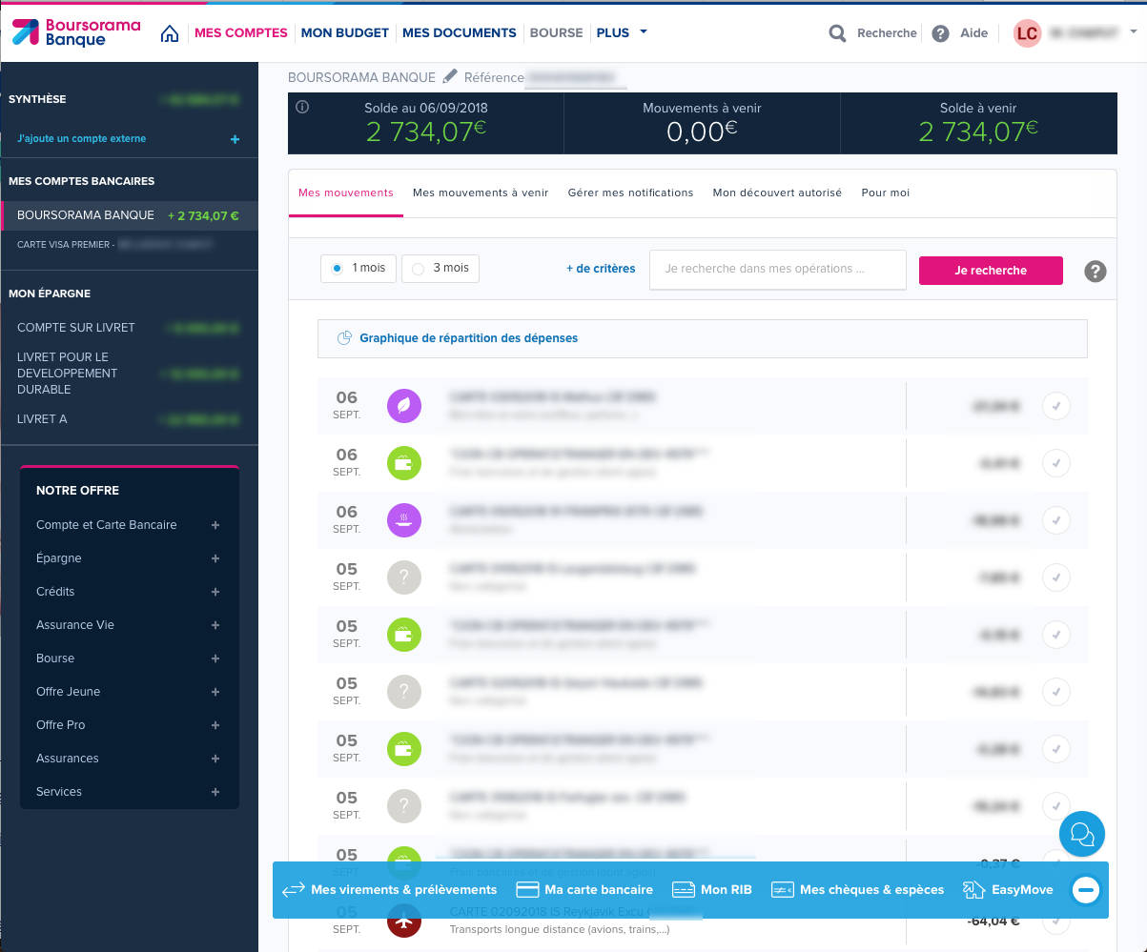This screenshot has width=1147, height=952.
Task: Show balance info via the info icon
Action: tap(302, 108)
